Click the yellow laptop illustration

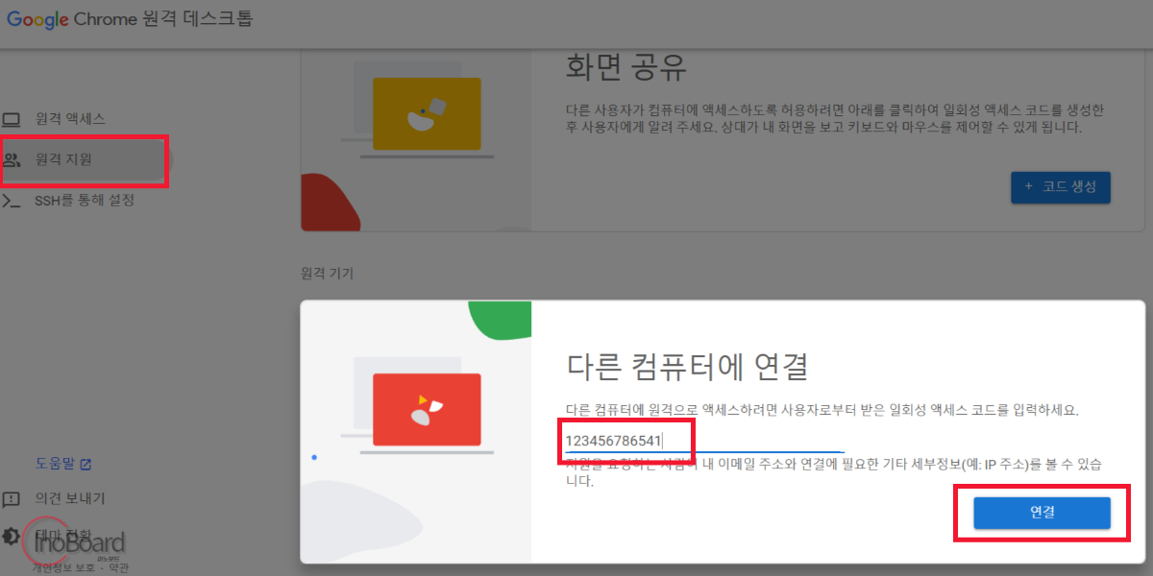427,114
